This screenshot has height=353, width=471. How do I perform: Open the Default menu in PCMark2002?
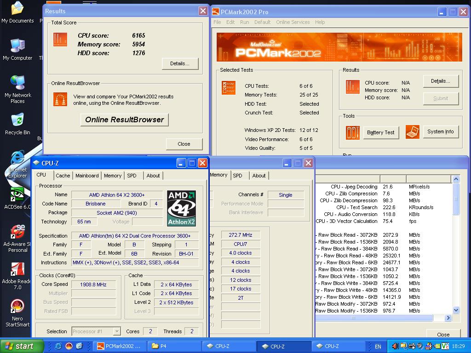point(262,22)
